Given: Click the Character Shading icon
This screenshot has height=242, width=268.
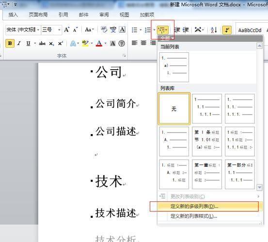Looking at the screenshot, I should (x=112, y=44).
